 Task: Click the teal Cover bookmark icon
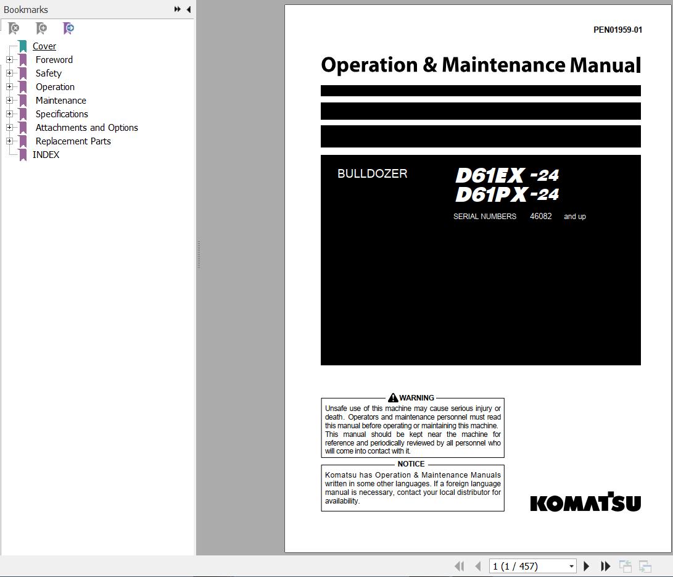tap(23, 46)
